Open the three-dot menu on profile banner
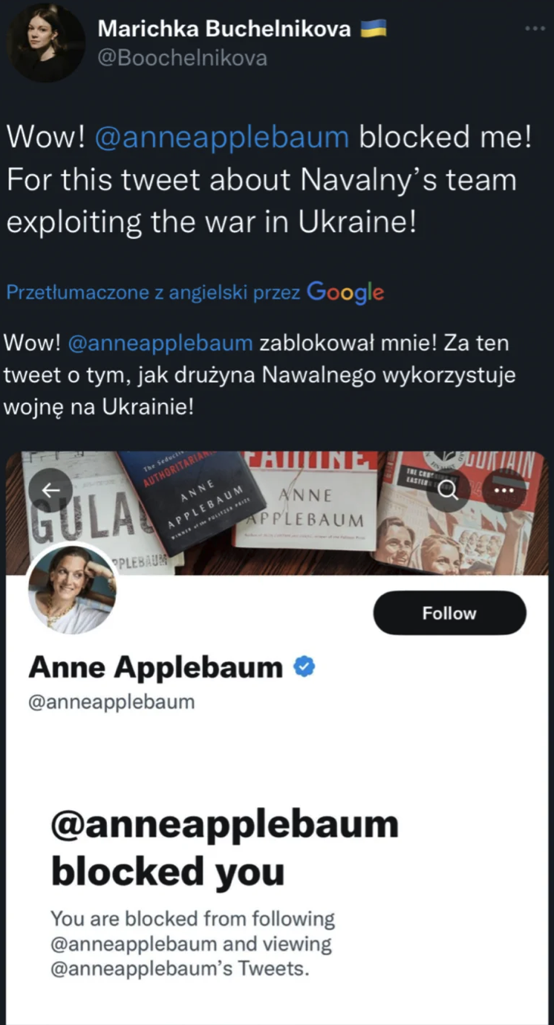 tap(504, 489)
